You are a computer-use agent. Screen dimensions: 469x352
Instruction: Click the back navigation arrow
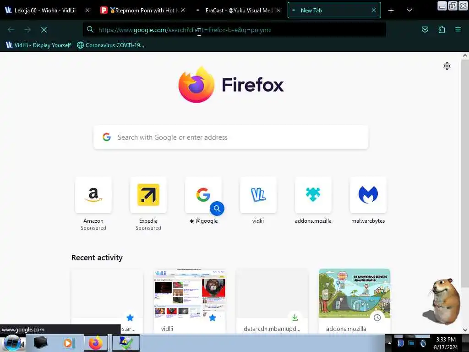[x=11, y=30]
